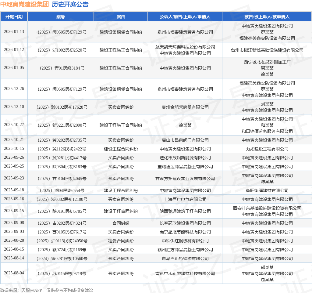Select case number (2025)赣0724民初1169号

coord(62,250)
